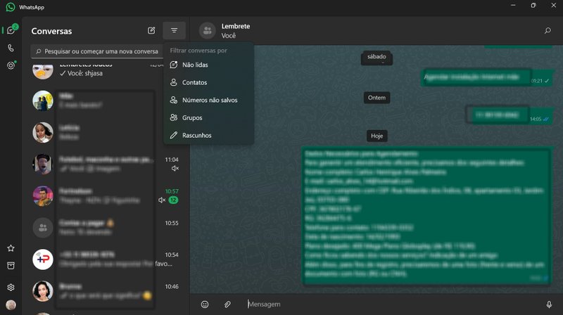Click the Ontem date label
Image resolution: width=563 pixels, height=315 pixels.
377,98
